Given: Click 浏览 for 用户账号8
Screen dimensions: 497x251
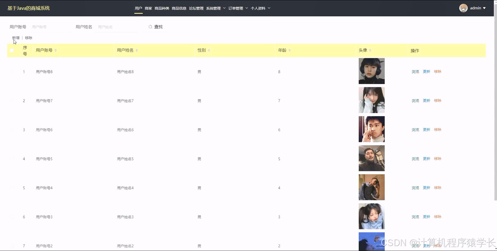Looking at the screenshot, I should tap(415, 72).
